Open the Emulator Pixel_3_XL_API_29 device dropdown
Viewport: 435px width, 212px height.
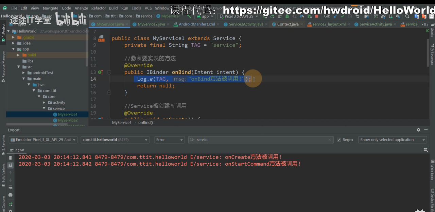pos(43,140)
